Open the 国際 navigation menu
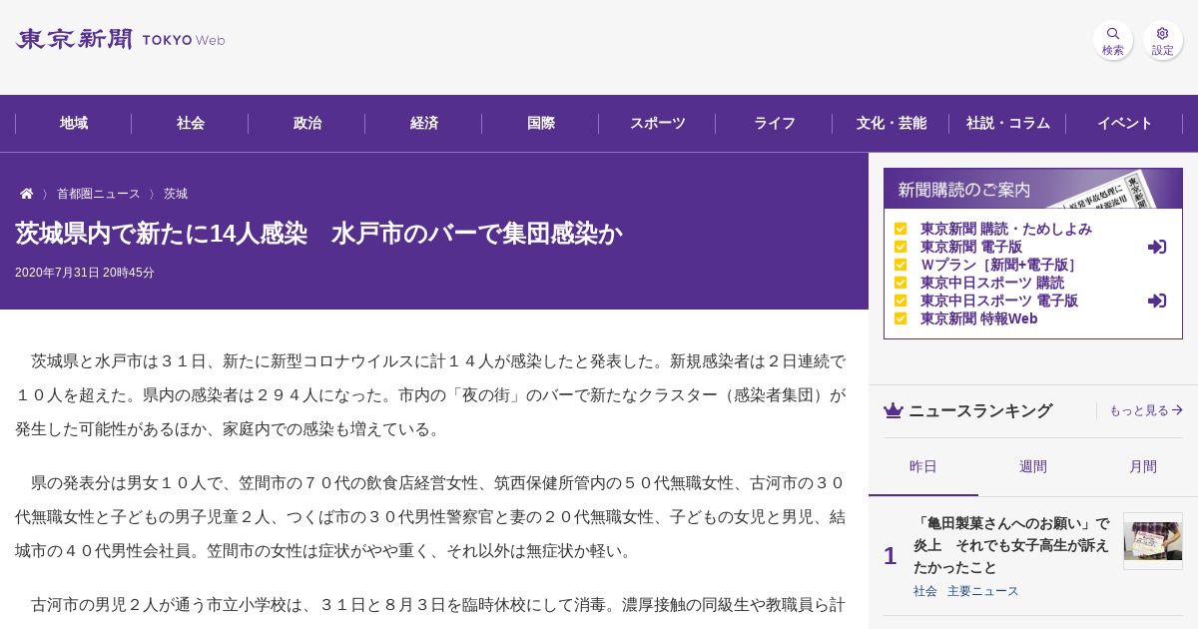The image size is (1198, 629). [x=541, y=123]
